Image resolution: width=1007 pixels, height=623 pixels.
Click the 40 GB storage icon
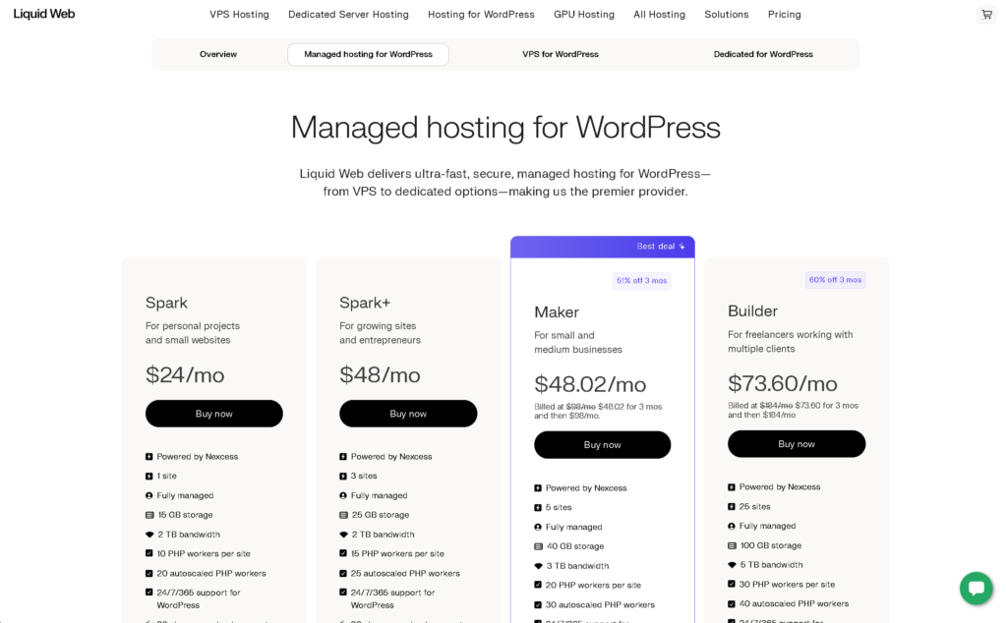(x=538, y=546)
